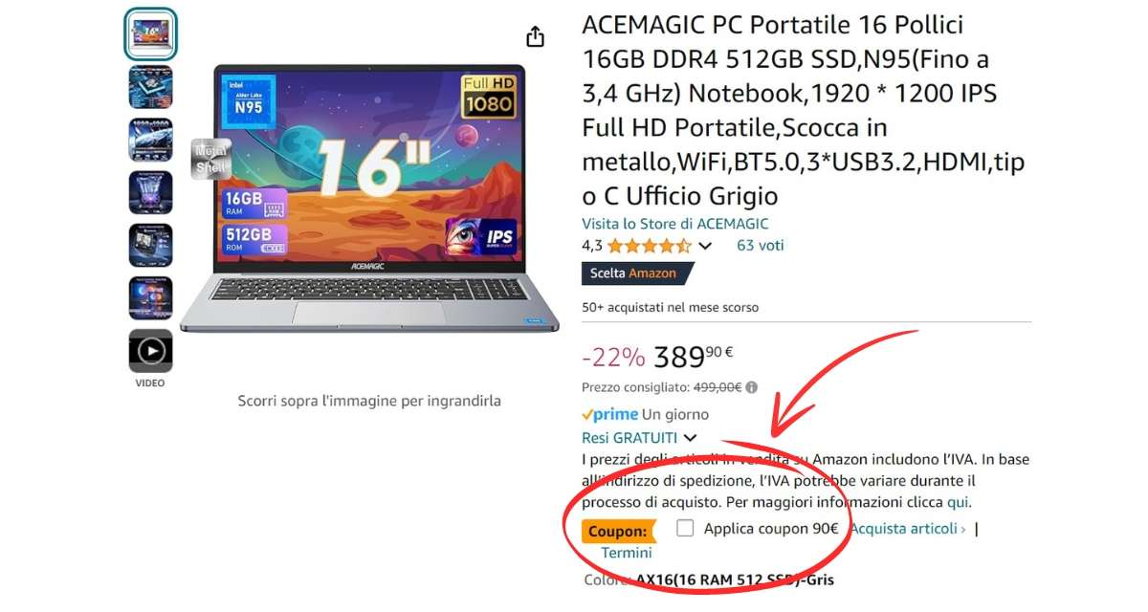Click the main laptop product image
This screenshot has height=612, width=1148.
(x=369, y=199)
